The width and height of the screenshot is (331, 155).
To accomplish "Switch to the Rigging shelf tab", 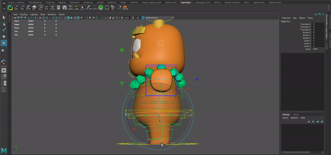I will pos(62,2).
